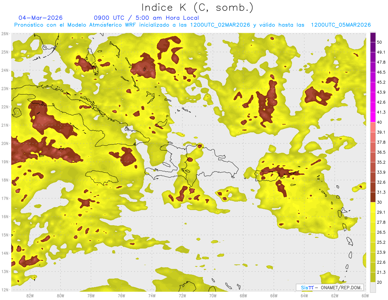
Task: Click the latitude label '25N'
Action: click(5, 52)
